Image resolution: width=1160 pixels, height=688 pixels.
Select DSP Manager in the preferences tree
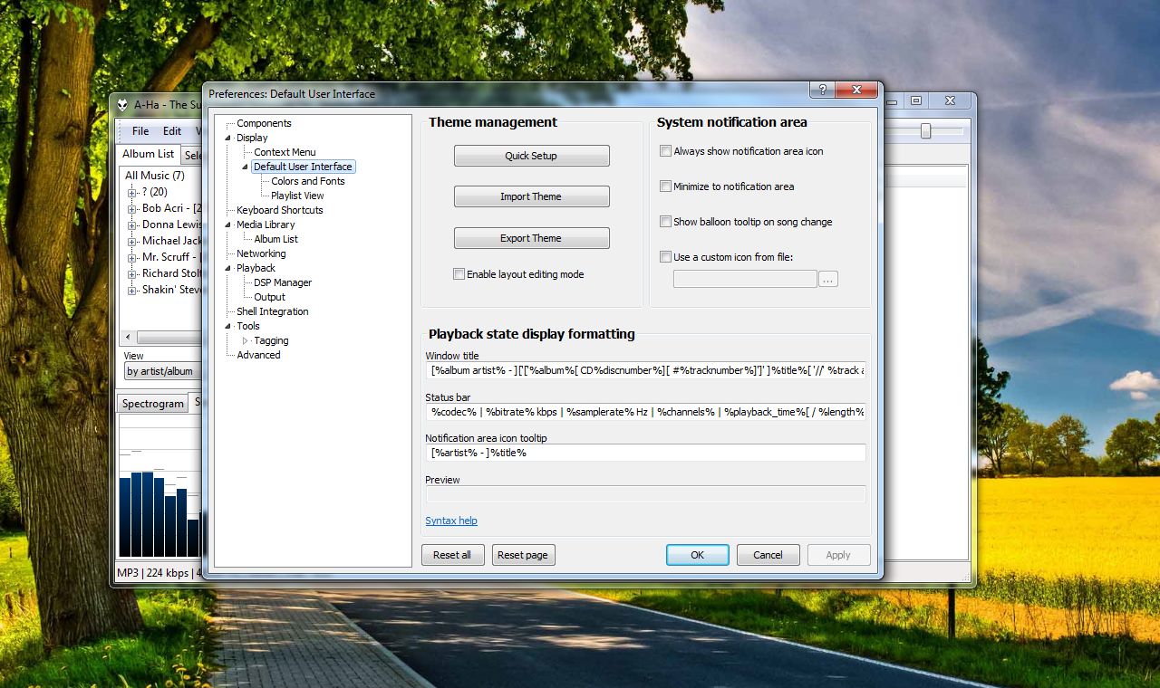coord(283,282)
